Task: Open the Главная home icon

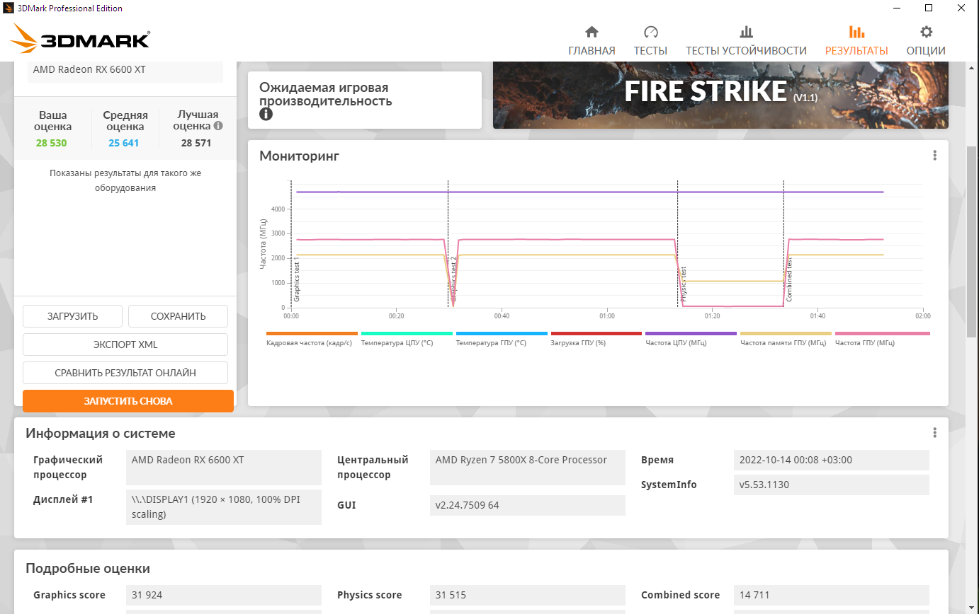Action: pos(592,32)
